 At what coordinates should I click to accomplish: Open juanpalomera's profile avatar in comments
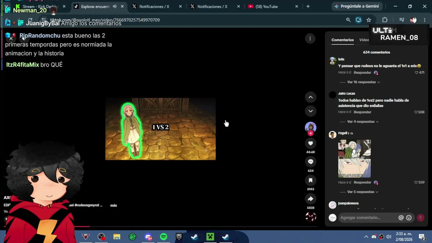coord(333,205)
